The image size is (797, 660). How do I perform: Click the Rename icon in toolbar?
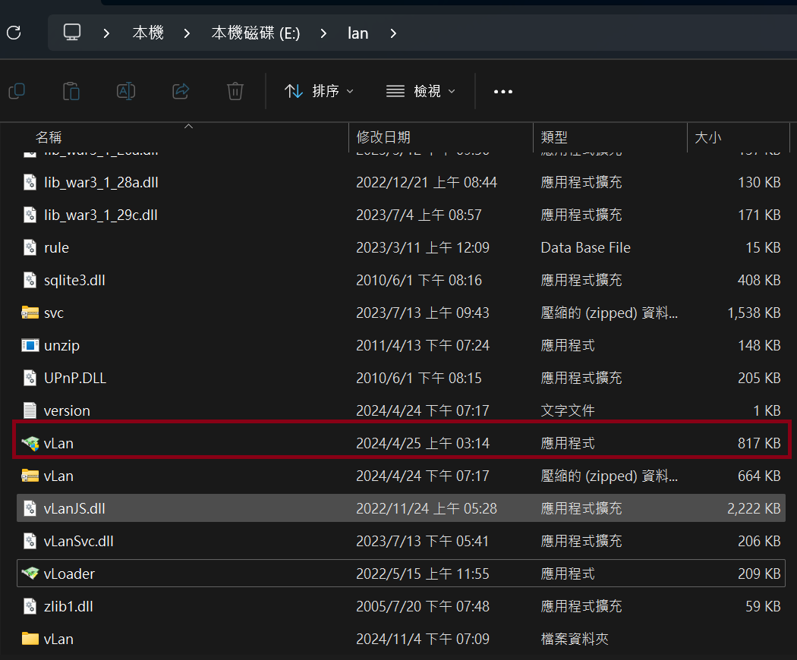126,91
